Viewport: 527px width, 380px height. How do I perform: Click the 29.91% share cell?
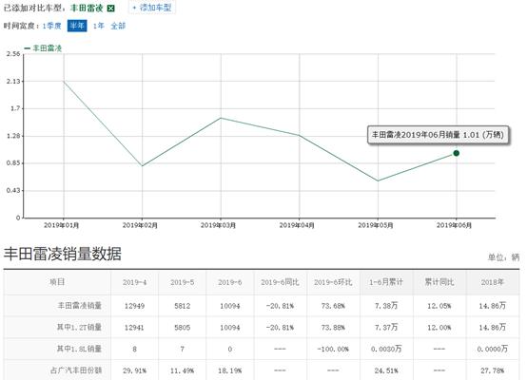[134, 370]
